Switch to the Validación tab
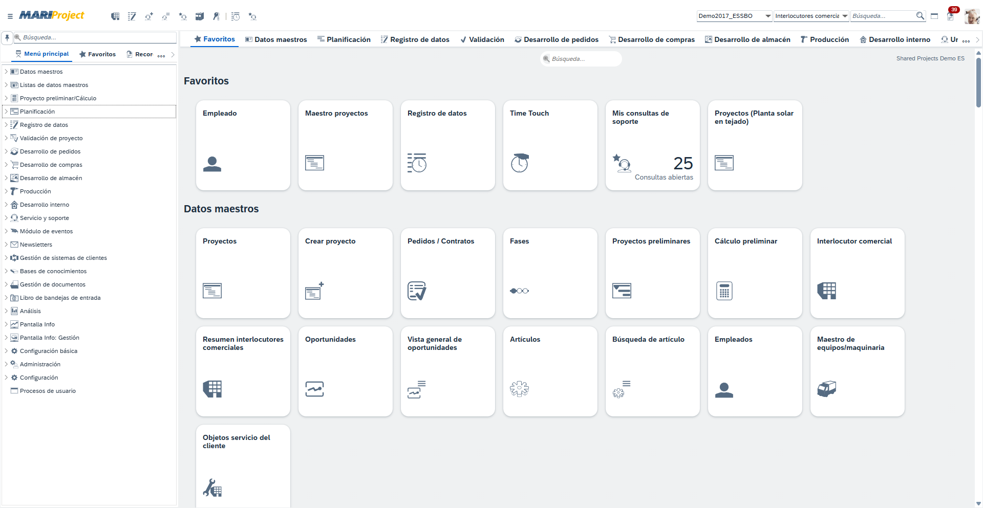983x508 pixels. [x=482, y=39]
